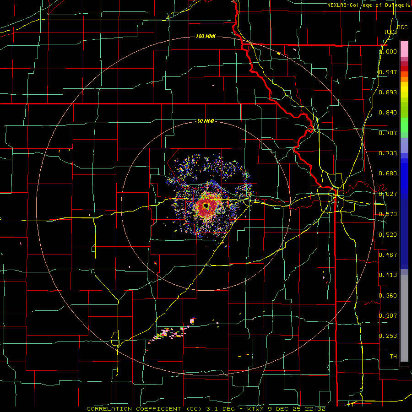The width and height of the screenshot is (412, 412).
Task: Select the 0.253 scale value
Action: click(388, 336)
